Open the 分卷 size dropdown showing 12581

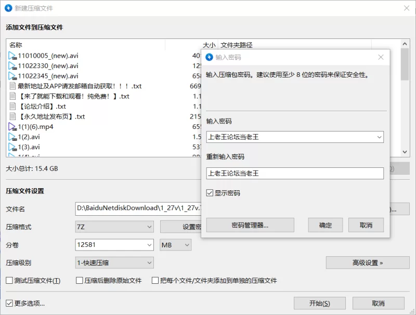click(x=149, y=245)
